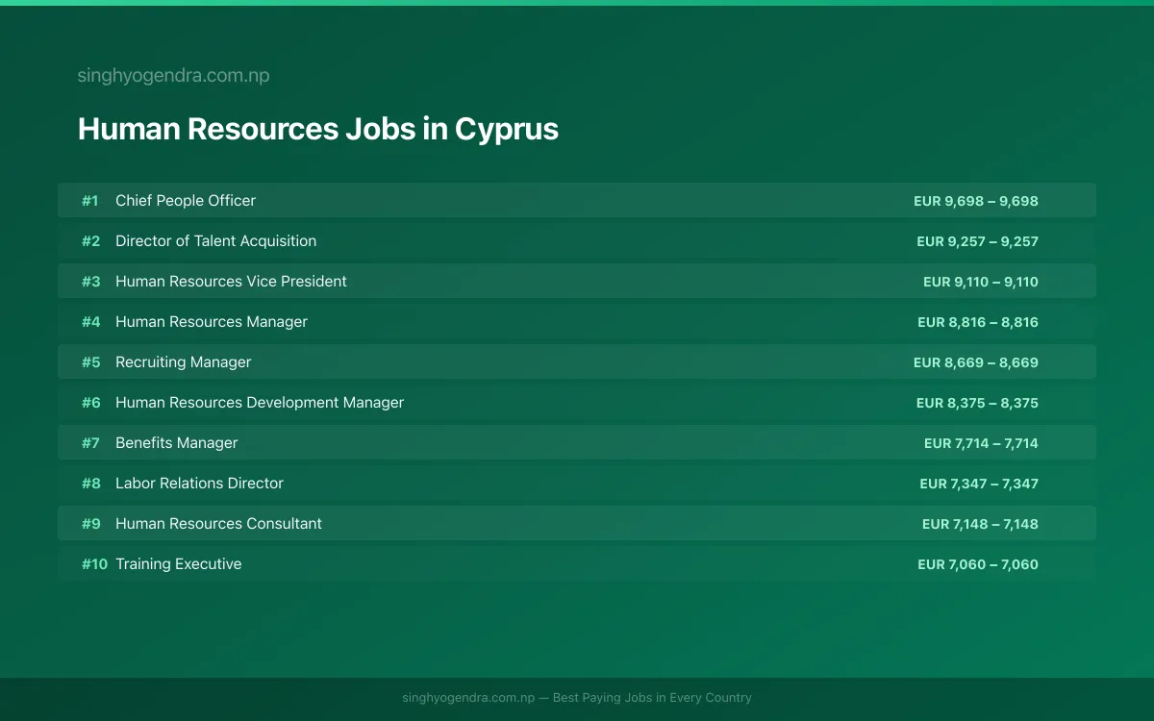Select salary EUR 7,060 – 7,060
This screenshot has width=1154, height=721.
click(x=978, y=564)
